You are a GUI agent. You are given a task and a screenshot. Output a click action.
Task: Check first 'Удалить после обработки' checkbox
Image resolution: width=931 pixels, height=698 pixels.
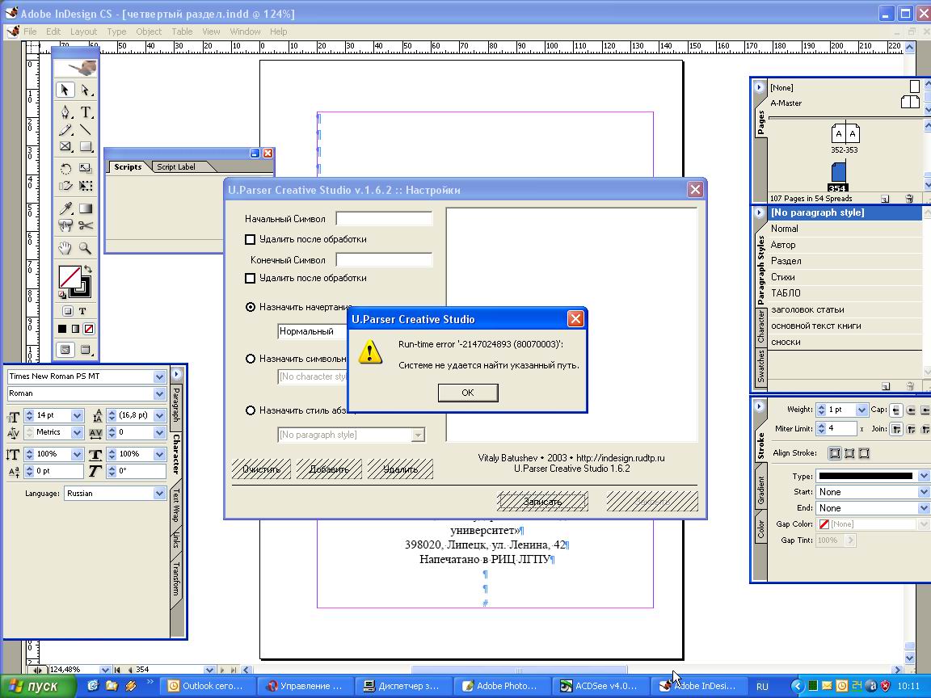tap(250, 239)
